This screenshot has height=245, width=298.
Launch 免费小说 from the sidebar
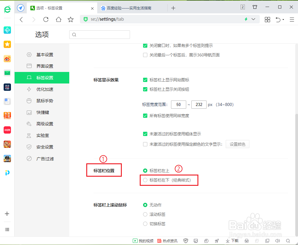(x=7, y=116)
